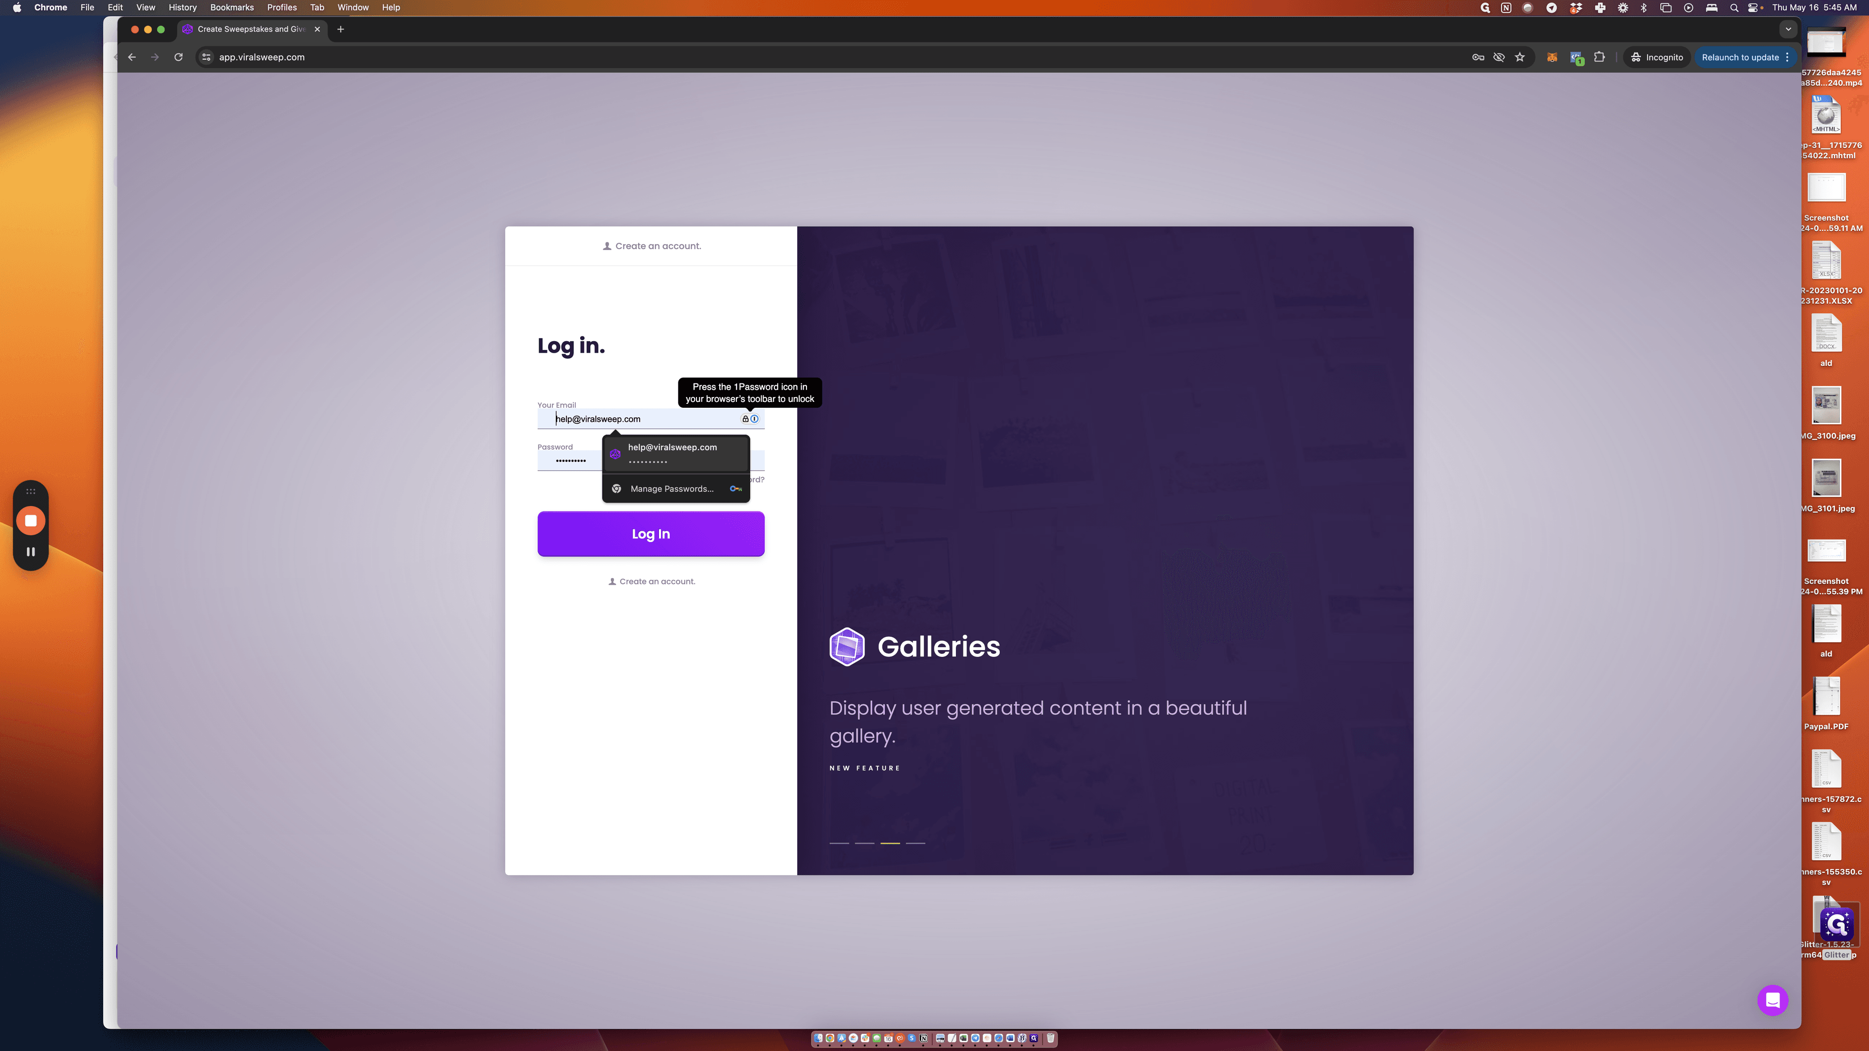Open Spotlight search in menu bar
This screenshot has height=1051, width=1869.
(1734, 7)
